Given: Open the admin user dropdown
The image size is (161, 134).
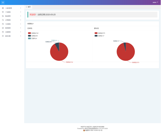Looking at the screenshot, I should pyautogui.click(x=155, y=2).
